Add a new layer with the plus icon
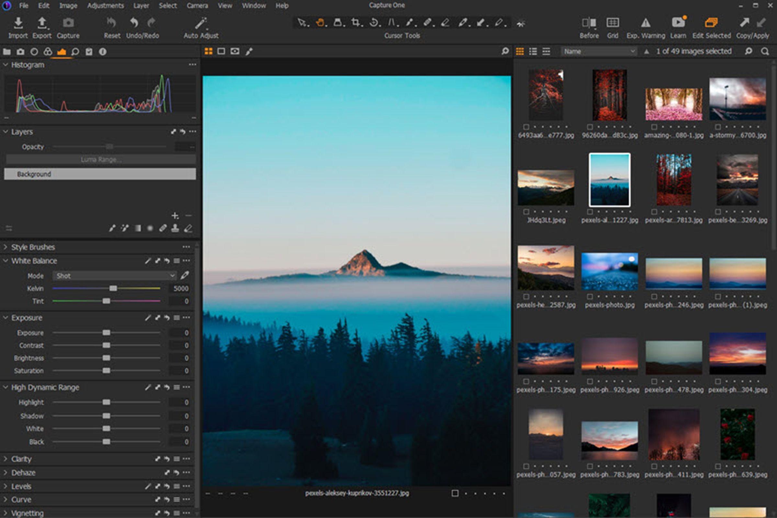 (175, 216)
